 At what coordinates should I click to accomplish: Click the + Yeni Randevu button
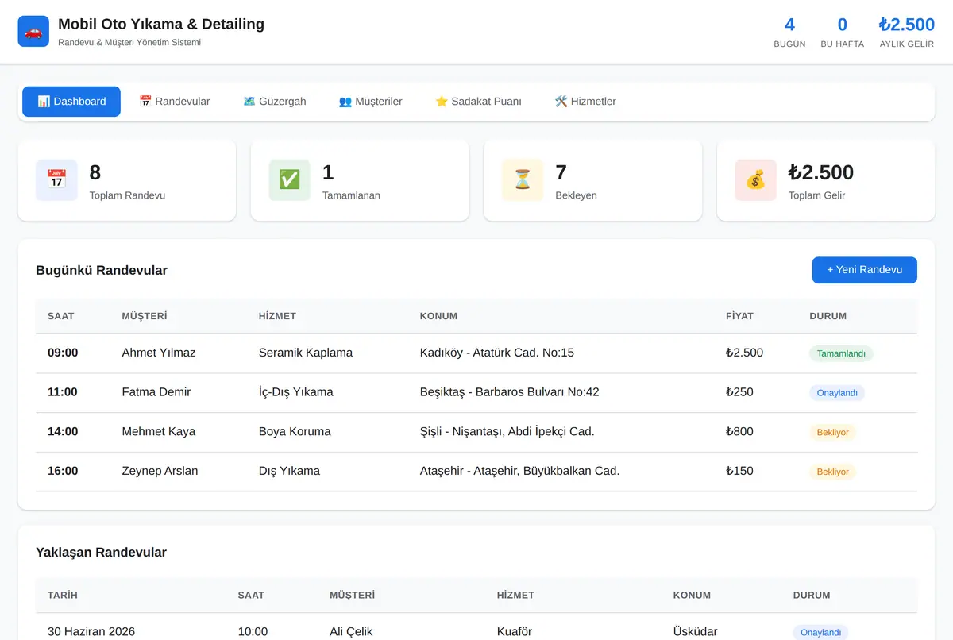coord(865,270)
